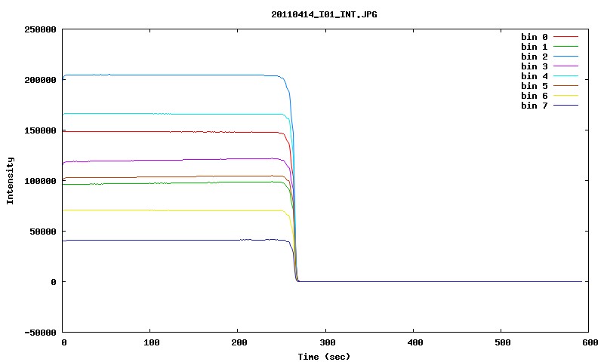The width and height of the screenshot is (604, 362).
Task: Click the brown line sample beside bin 5
Action: tap(565, 86)
